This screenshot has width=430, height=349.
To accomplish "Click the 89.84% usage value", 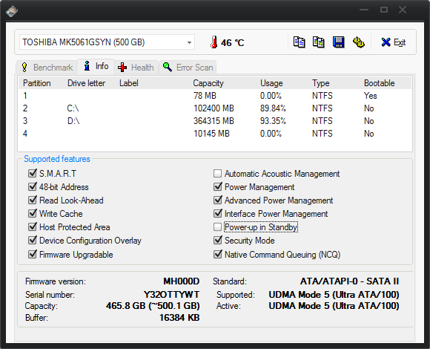I will point(273,108).
